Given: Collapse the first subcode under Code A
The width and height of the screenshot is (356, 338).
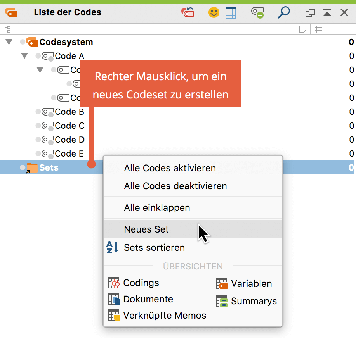Looking at the screenshot, I should point(40,70).
